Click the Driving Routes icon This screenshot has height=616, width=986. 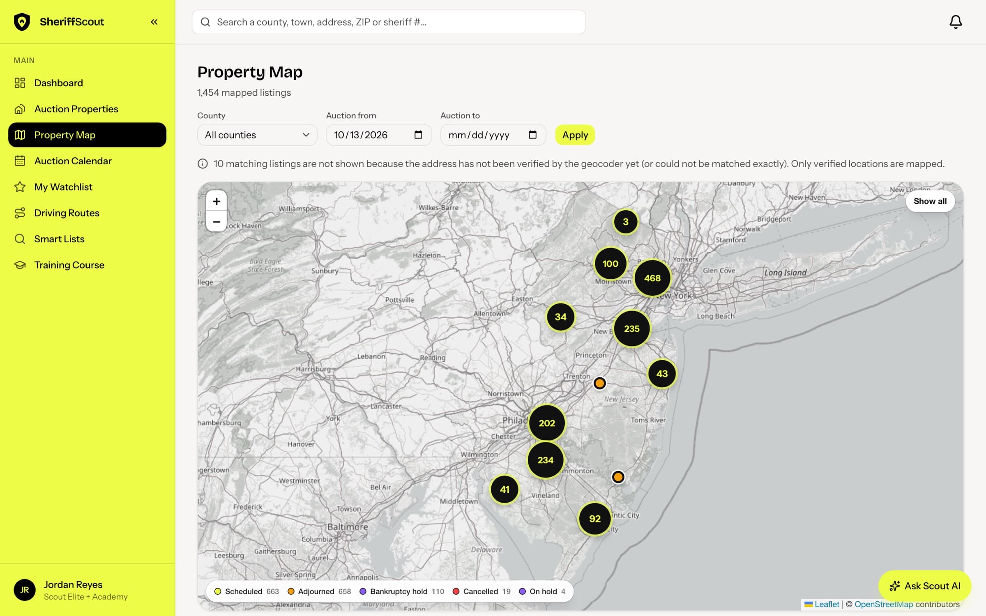click(x=20, y=213)
